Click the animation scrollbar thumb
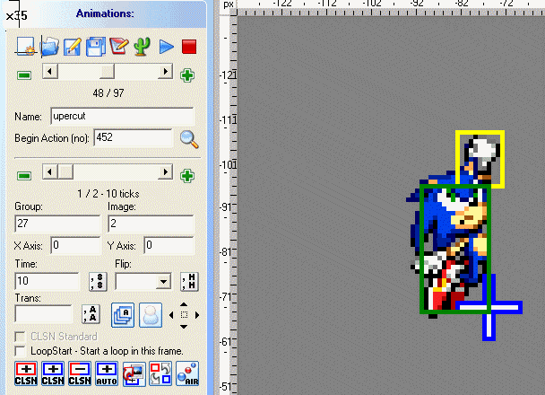This screenshot has height=395, width=545. coord(107,72)
